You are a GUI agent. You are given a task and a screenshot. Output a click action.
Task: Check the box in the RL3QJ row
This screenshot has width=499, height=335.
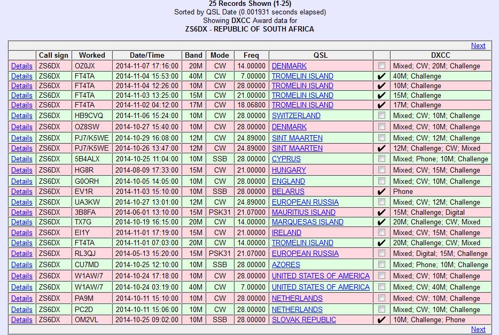pyautogui.click(x=381, y=253)
